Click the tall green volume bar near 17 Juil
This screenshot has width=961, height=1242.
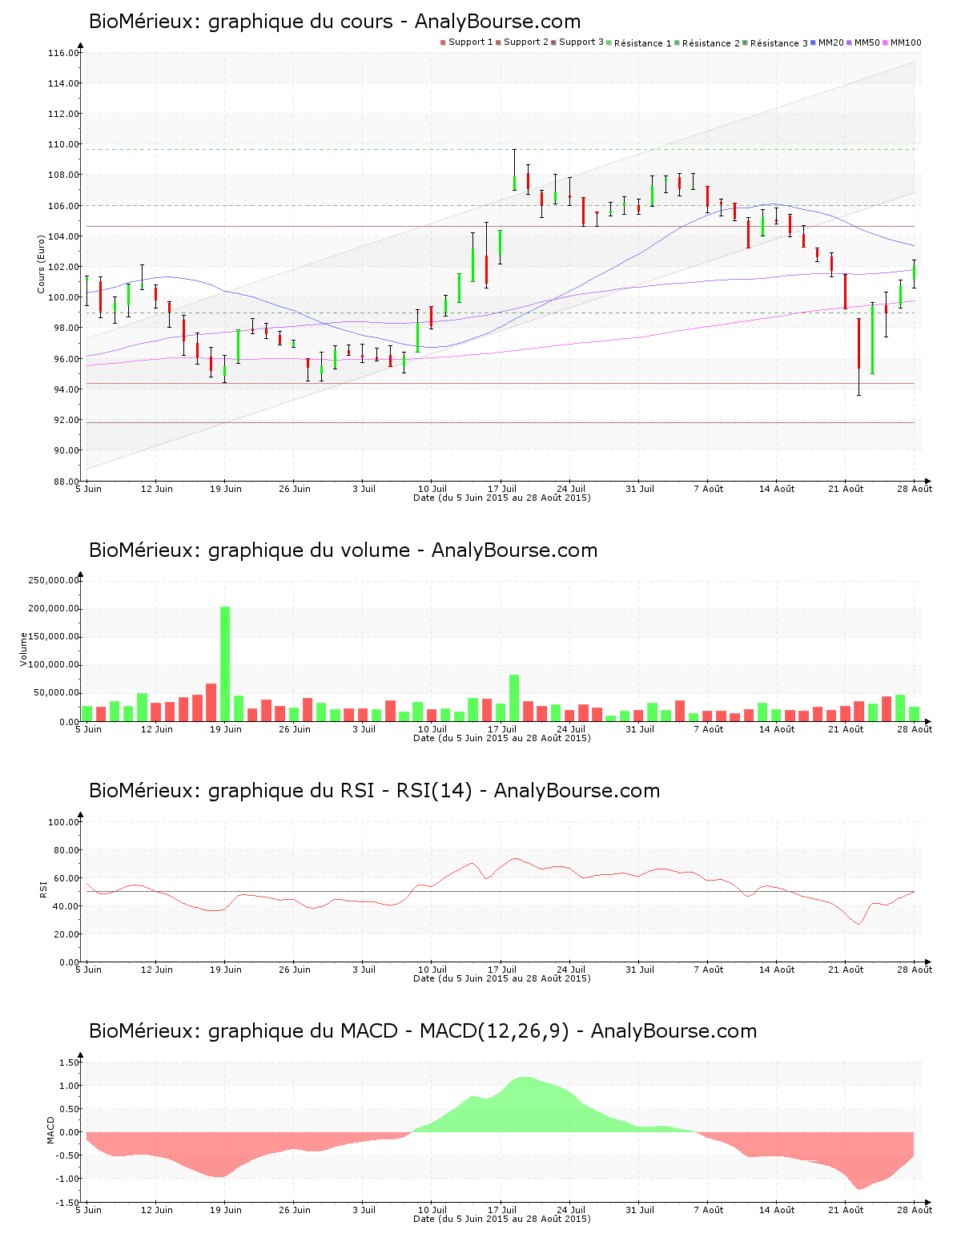[x=514, y=698]
